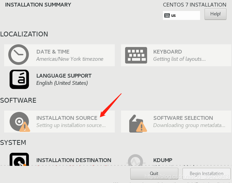Click 'Americas/New York timezone' text

(x=70, y=59)
